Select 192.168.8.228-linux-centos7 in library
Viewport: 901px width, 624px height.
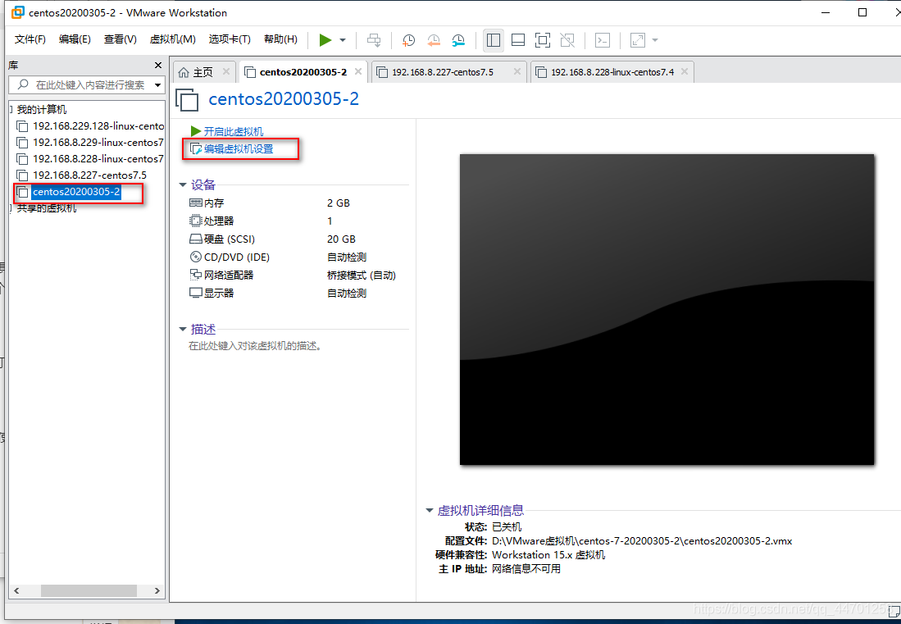pyautogui.click(x=90, y=158)
